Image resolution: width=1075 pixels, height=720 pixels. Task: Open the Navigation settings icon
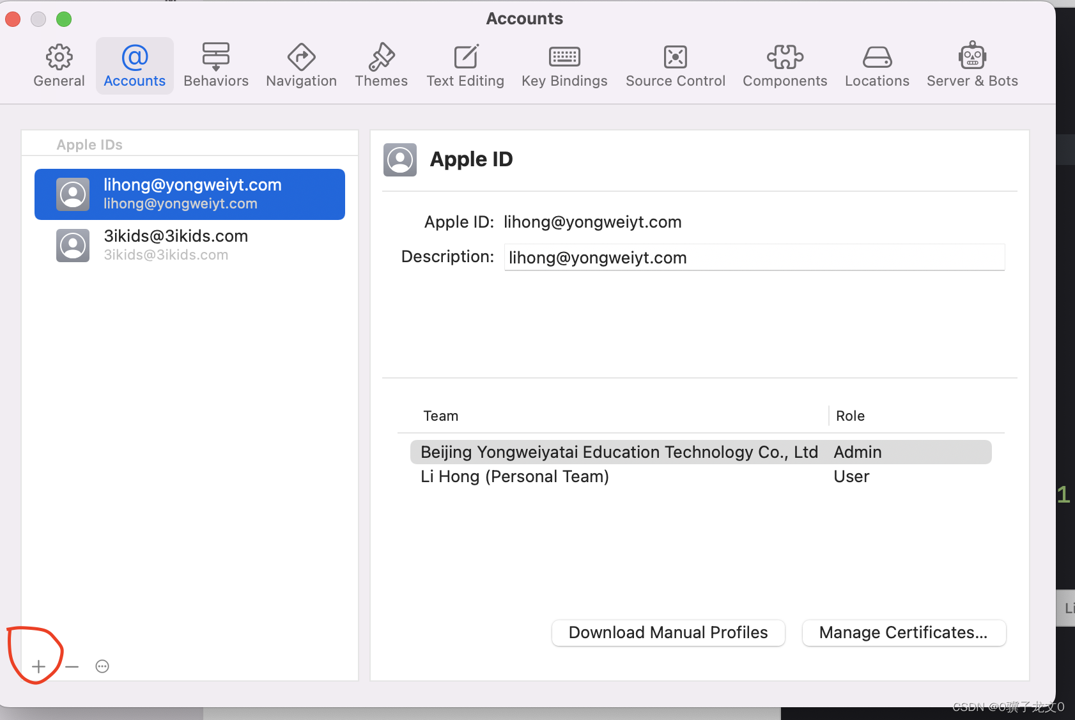tap(301, 64)
